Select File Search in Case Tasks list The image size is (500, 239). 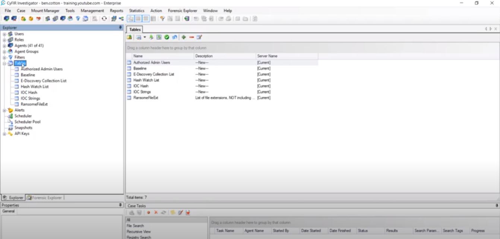click(x=167, y=226)
